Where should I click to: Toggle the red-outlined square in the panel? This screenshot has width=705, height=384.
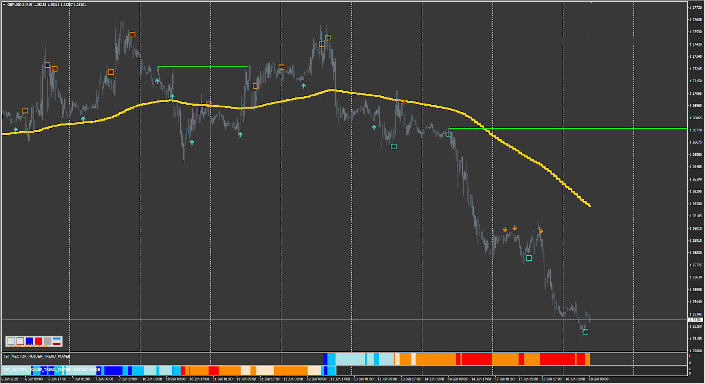click(20, 341)
